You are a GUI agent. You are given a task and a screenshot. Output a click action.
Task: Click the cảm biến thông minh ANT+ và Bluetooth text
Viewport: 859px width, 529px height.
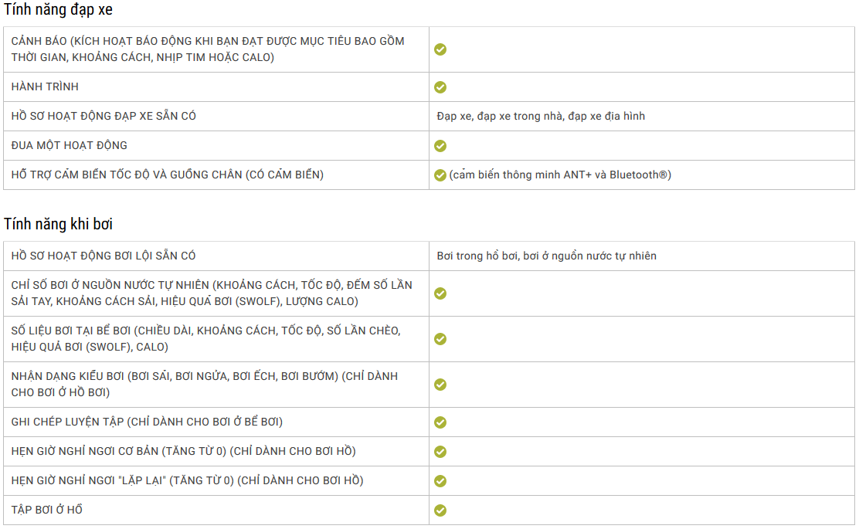pos(560,175)
